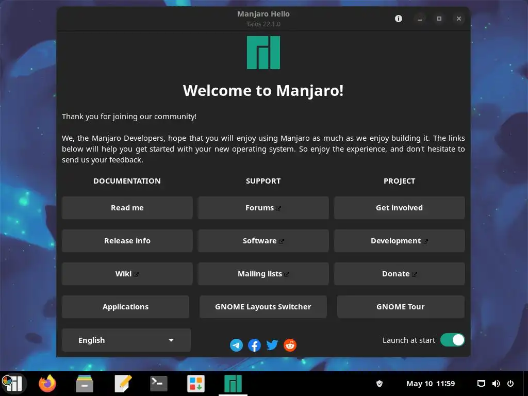Click the Welcome to Manjaro! heading
This screenshot has height=396, width=528.
(263, 90)
